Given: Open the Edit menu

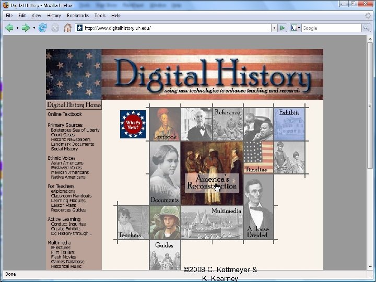Looking at the screenshot, I should pyautogui.click(x=22, y=16).
